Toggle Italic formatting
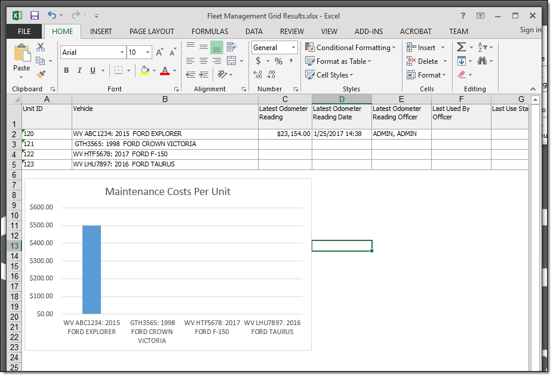The image size is (553, 377). [79, 70]
